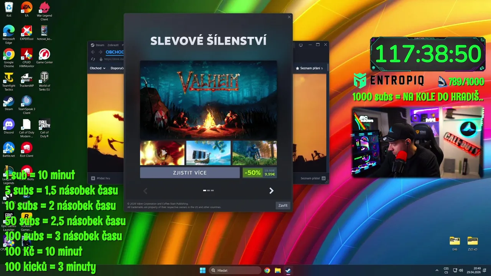Click the Windows Start button on taskbar
The image size is (491, 276).
pos(203,270)
